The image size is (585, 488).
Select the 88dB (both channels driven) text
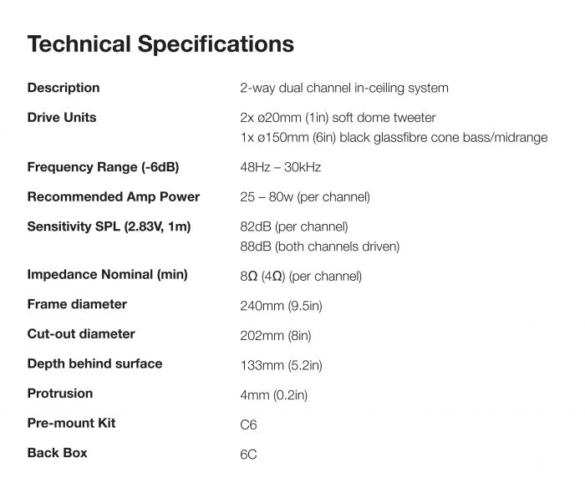click(x=319, y=247)
